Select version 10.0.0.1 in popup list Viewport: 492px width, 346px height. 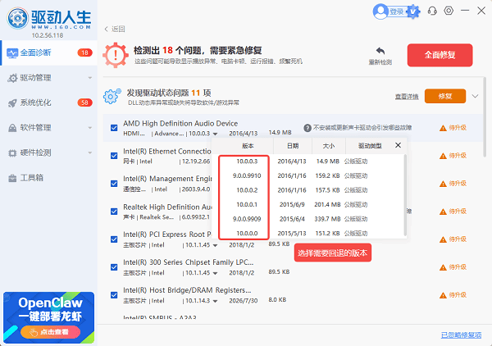coord(247,204)
